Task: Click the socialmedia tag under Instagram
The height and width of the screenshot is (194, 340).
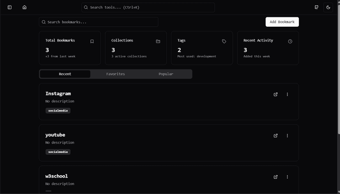Action: tap(58, 111)
